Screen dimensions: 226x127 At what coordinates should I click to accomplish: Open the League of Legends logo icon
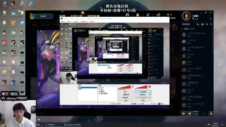32,16
